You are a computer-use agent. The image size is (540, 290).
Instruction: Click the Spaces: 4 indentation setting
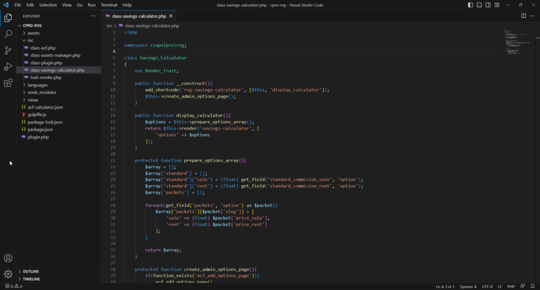pos(468,286)
